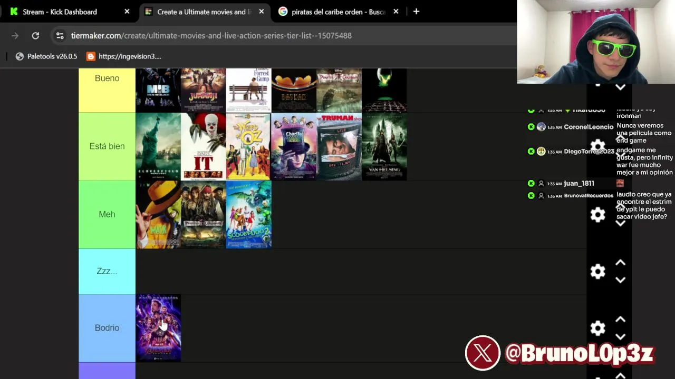
Task: Move the Zzz... tier down with its arrow
Action: click(620, 280)
